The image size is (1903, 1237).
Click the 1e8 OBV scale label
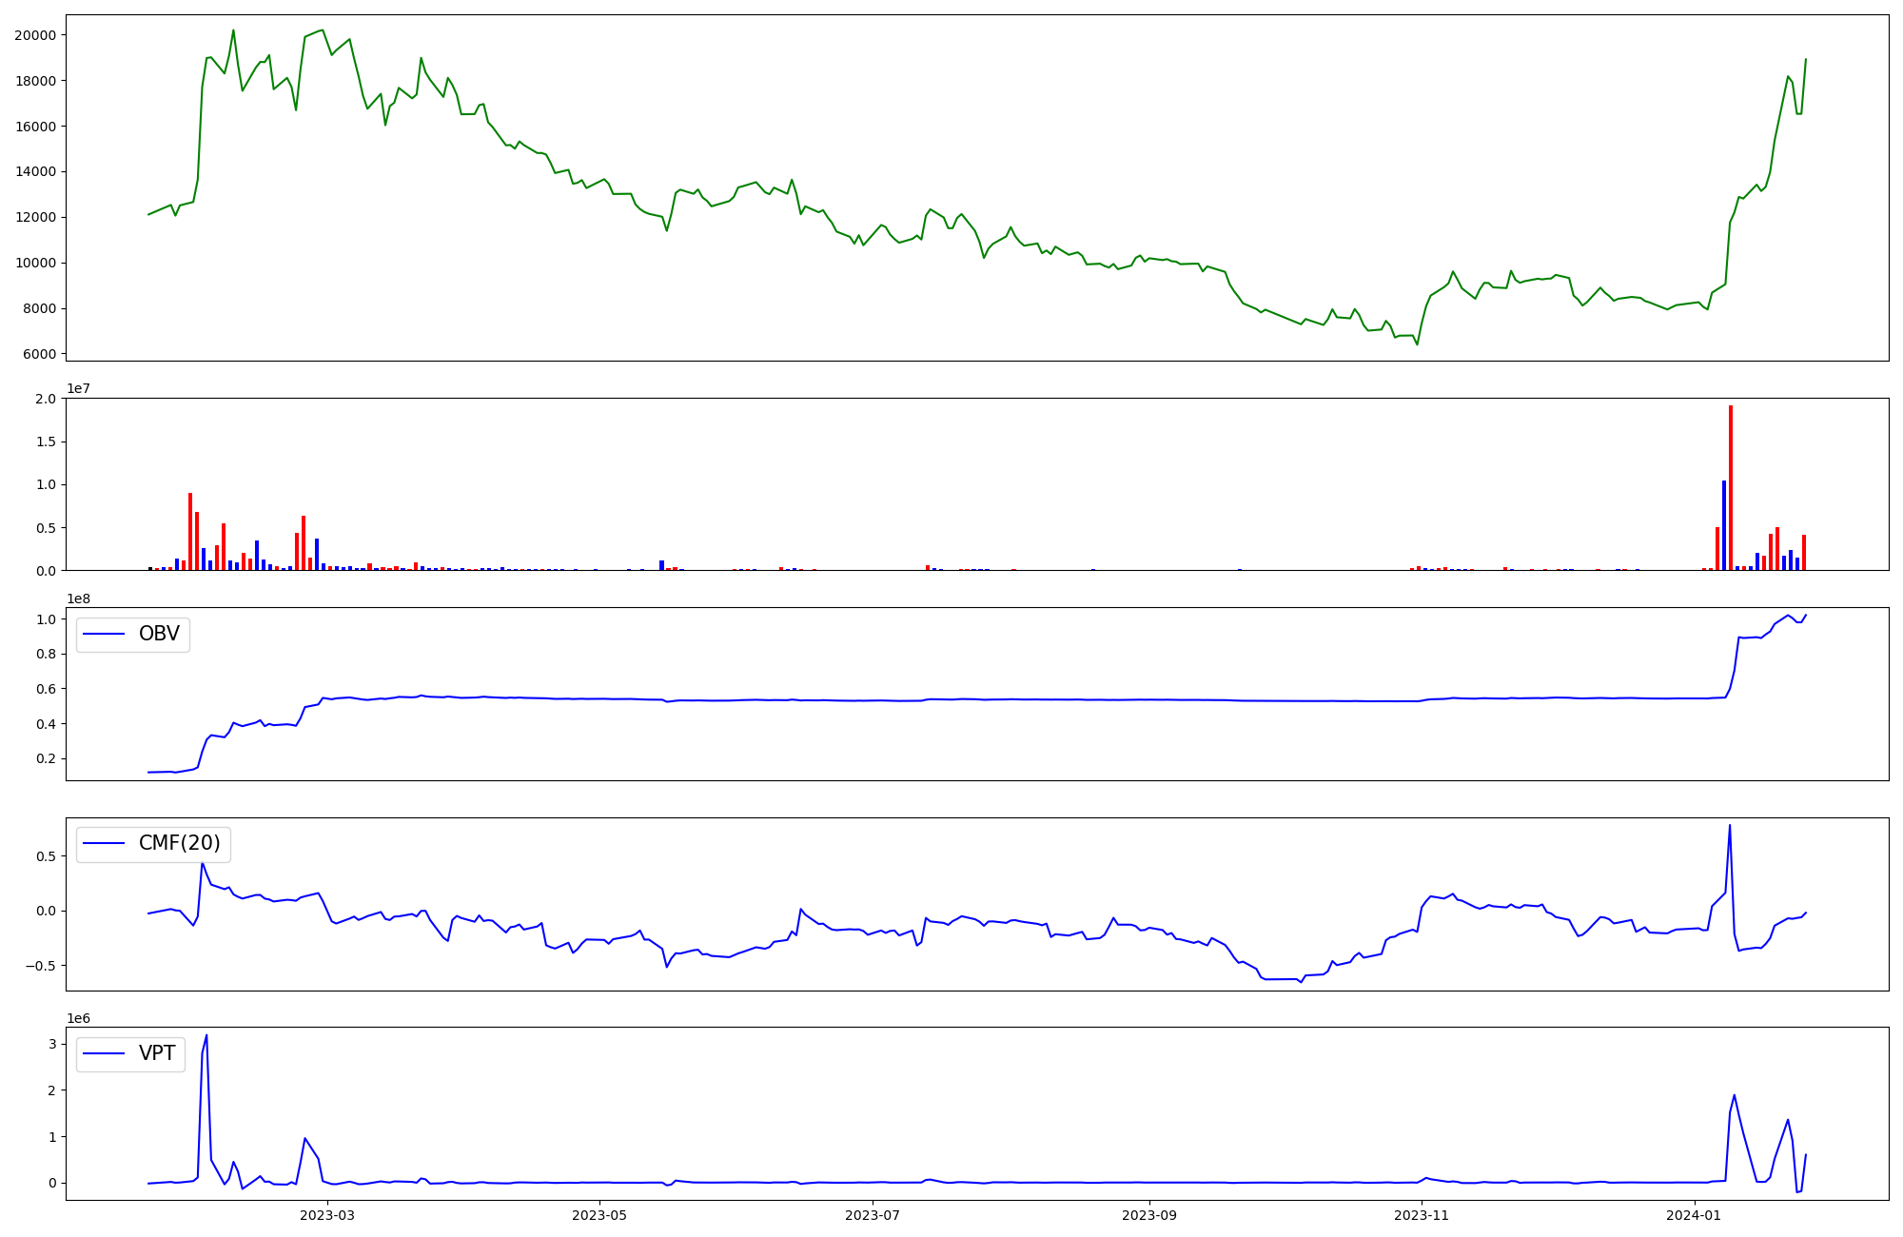[x=78, y=599]
